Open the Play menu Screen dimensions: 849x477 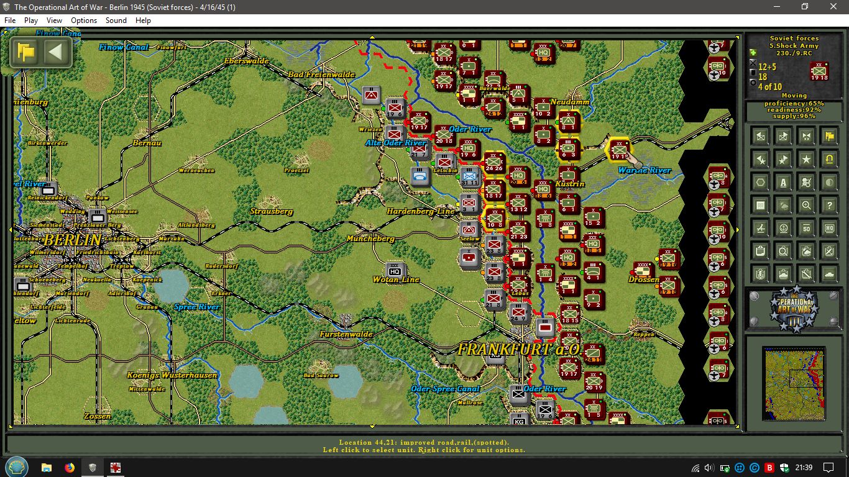click(31, 20)
